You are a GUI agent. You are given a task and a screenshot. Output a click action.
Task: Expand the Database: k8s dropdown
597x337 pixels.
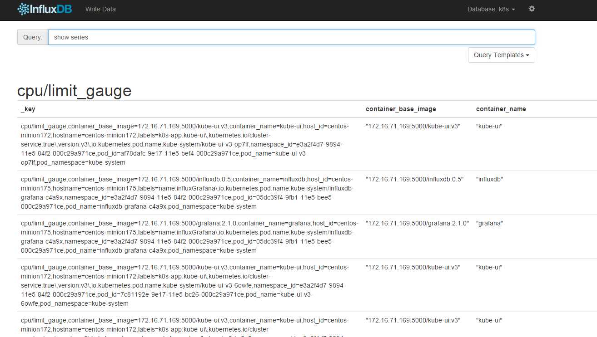tap(491, 9)
